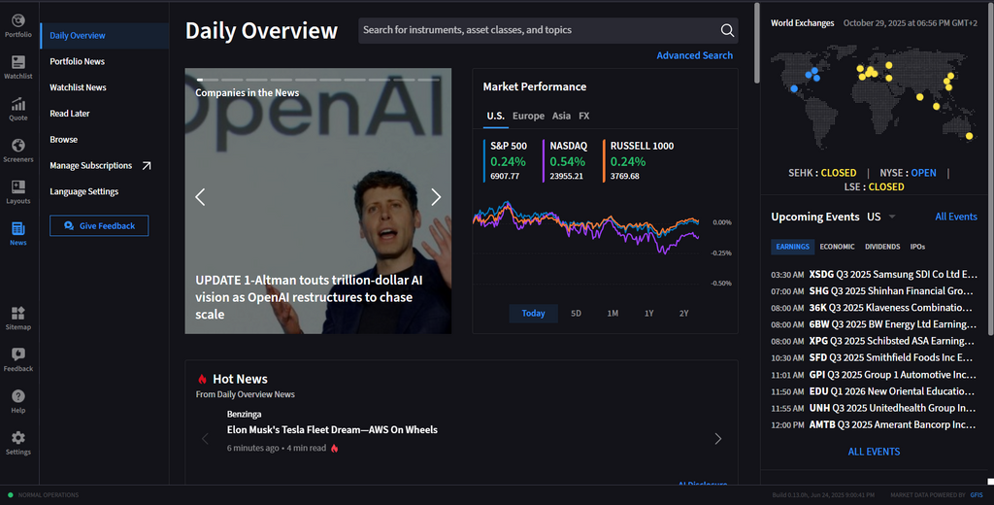Open the Layouts sidebar icon
The image size is (994, 505).
coord(18,192)
